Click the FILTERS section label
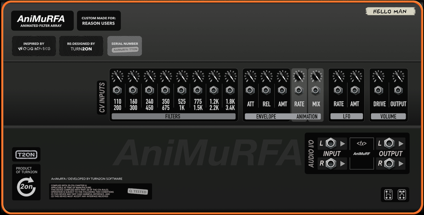This screenshot has height=215, width=424. (173, 116)
